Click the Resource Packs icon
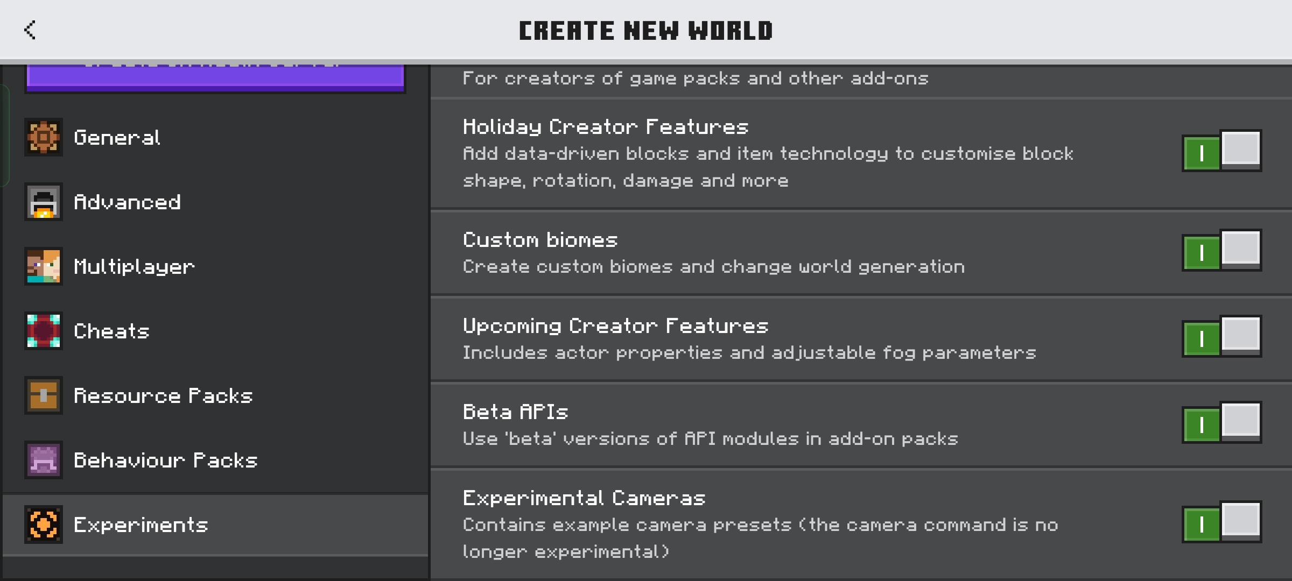Screen dimensions: 1292x581 (x=43, y=396)
